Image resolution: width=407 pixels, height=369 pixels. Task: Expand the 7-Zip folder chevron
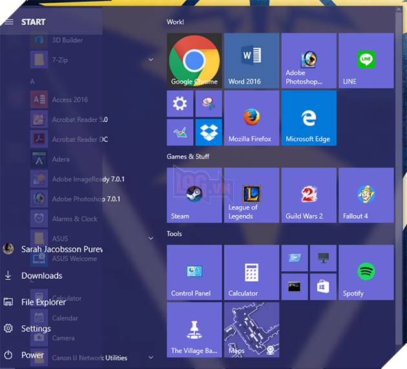[151, 59]
